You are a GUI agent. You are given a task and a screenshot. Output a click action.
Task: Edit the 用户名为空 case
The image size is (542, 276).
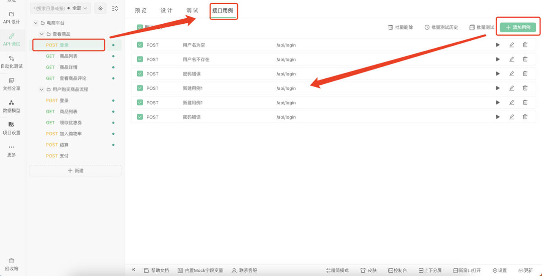click(512, 45)
